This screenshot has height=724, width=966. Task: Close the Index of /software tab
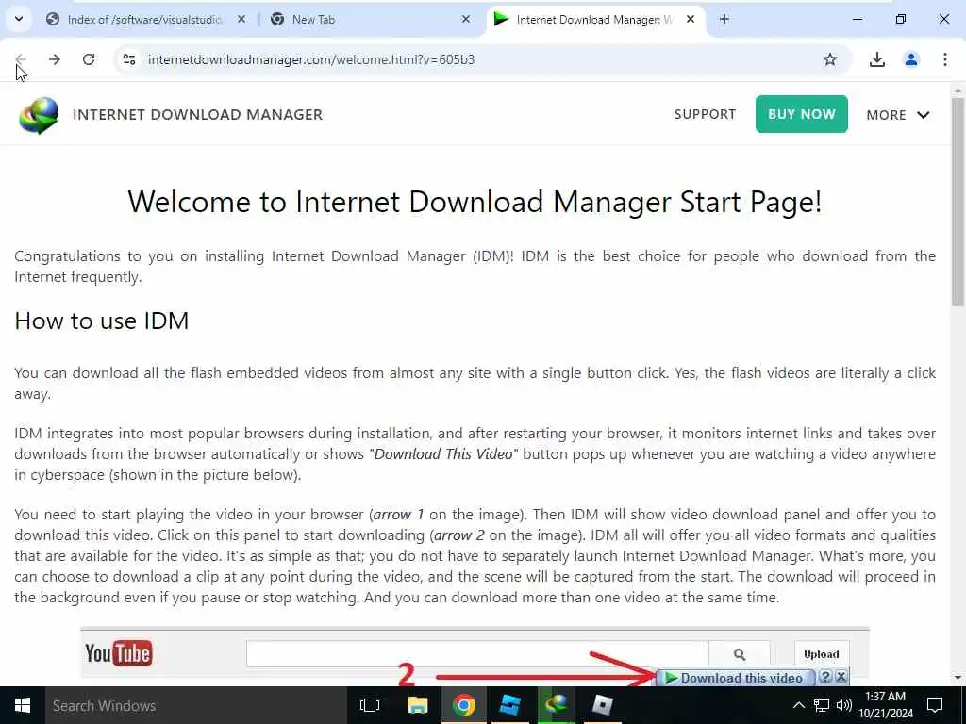click(x=241, y=19)
